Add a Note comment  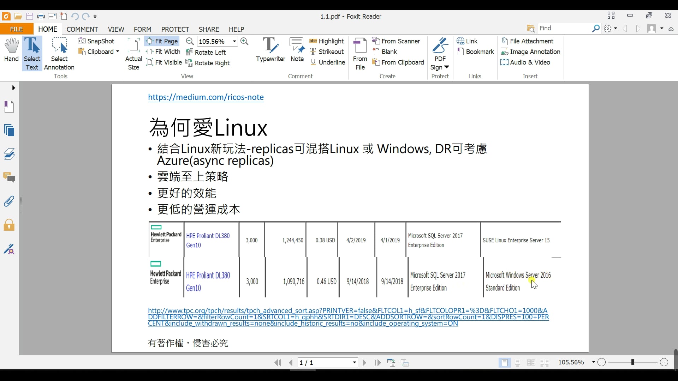297,50
